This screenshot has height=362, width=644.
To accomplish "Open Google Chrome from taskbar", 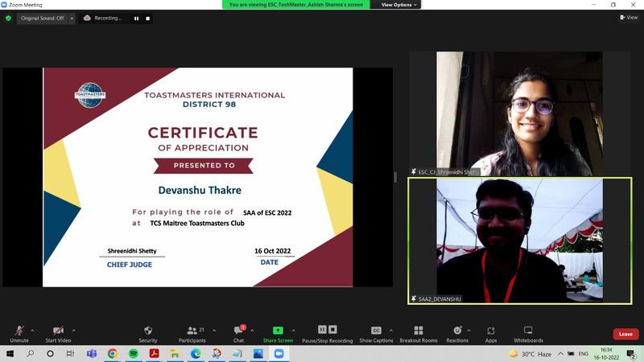I will [112, 353].
